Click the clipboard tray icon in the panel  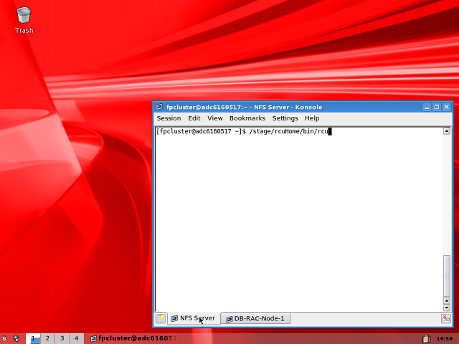[427, 338]
